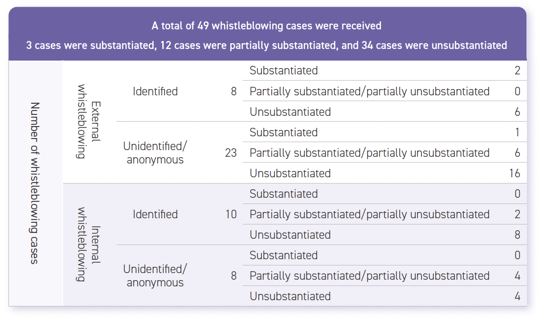Select the External whistleblowing row label
Viewport: 538px width, 318px height.
coord(88,122)
